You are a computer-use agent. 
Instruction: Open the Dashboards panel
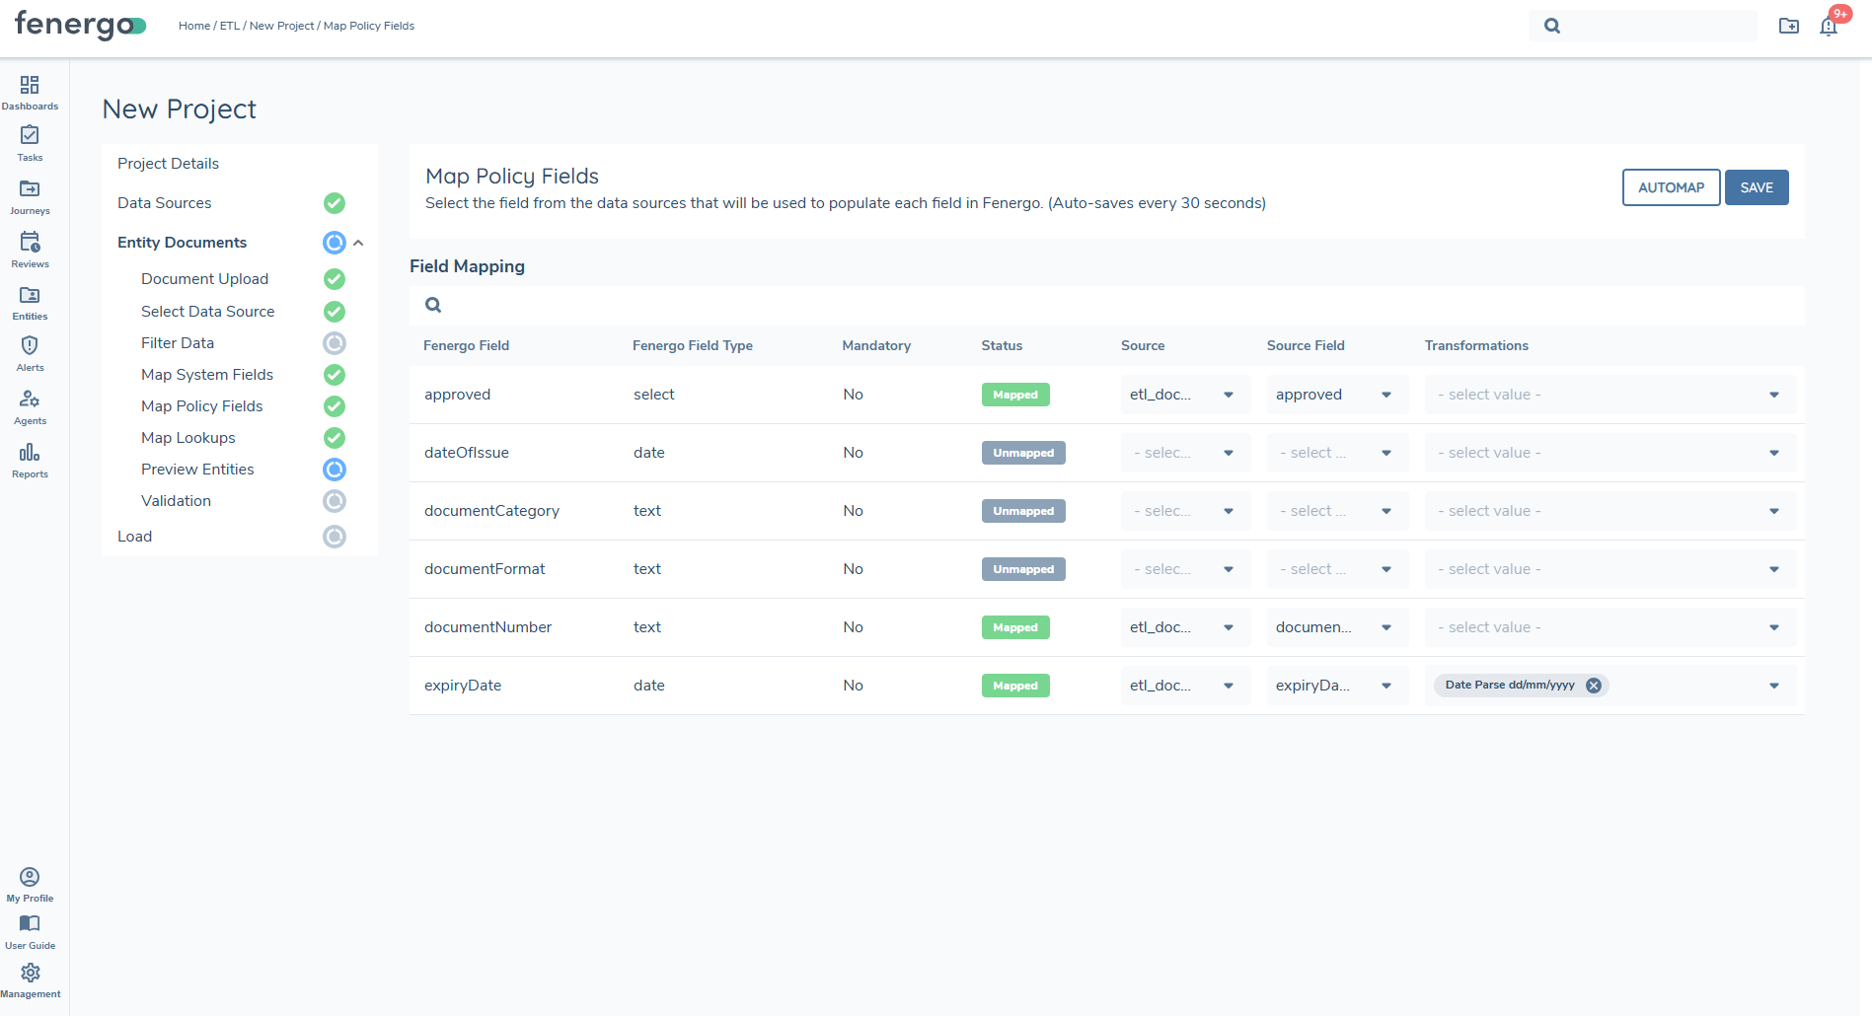tap(30, 91)
